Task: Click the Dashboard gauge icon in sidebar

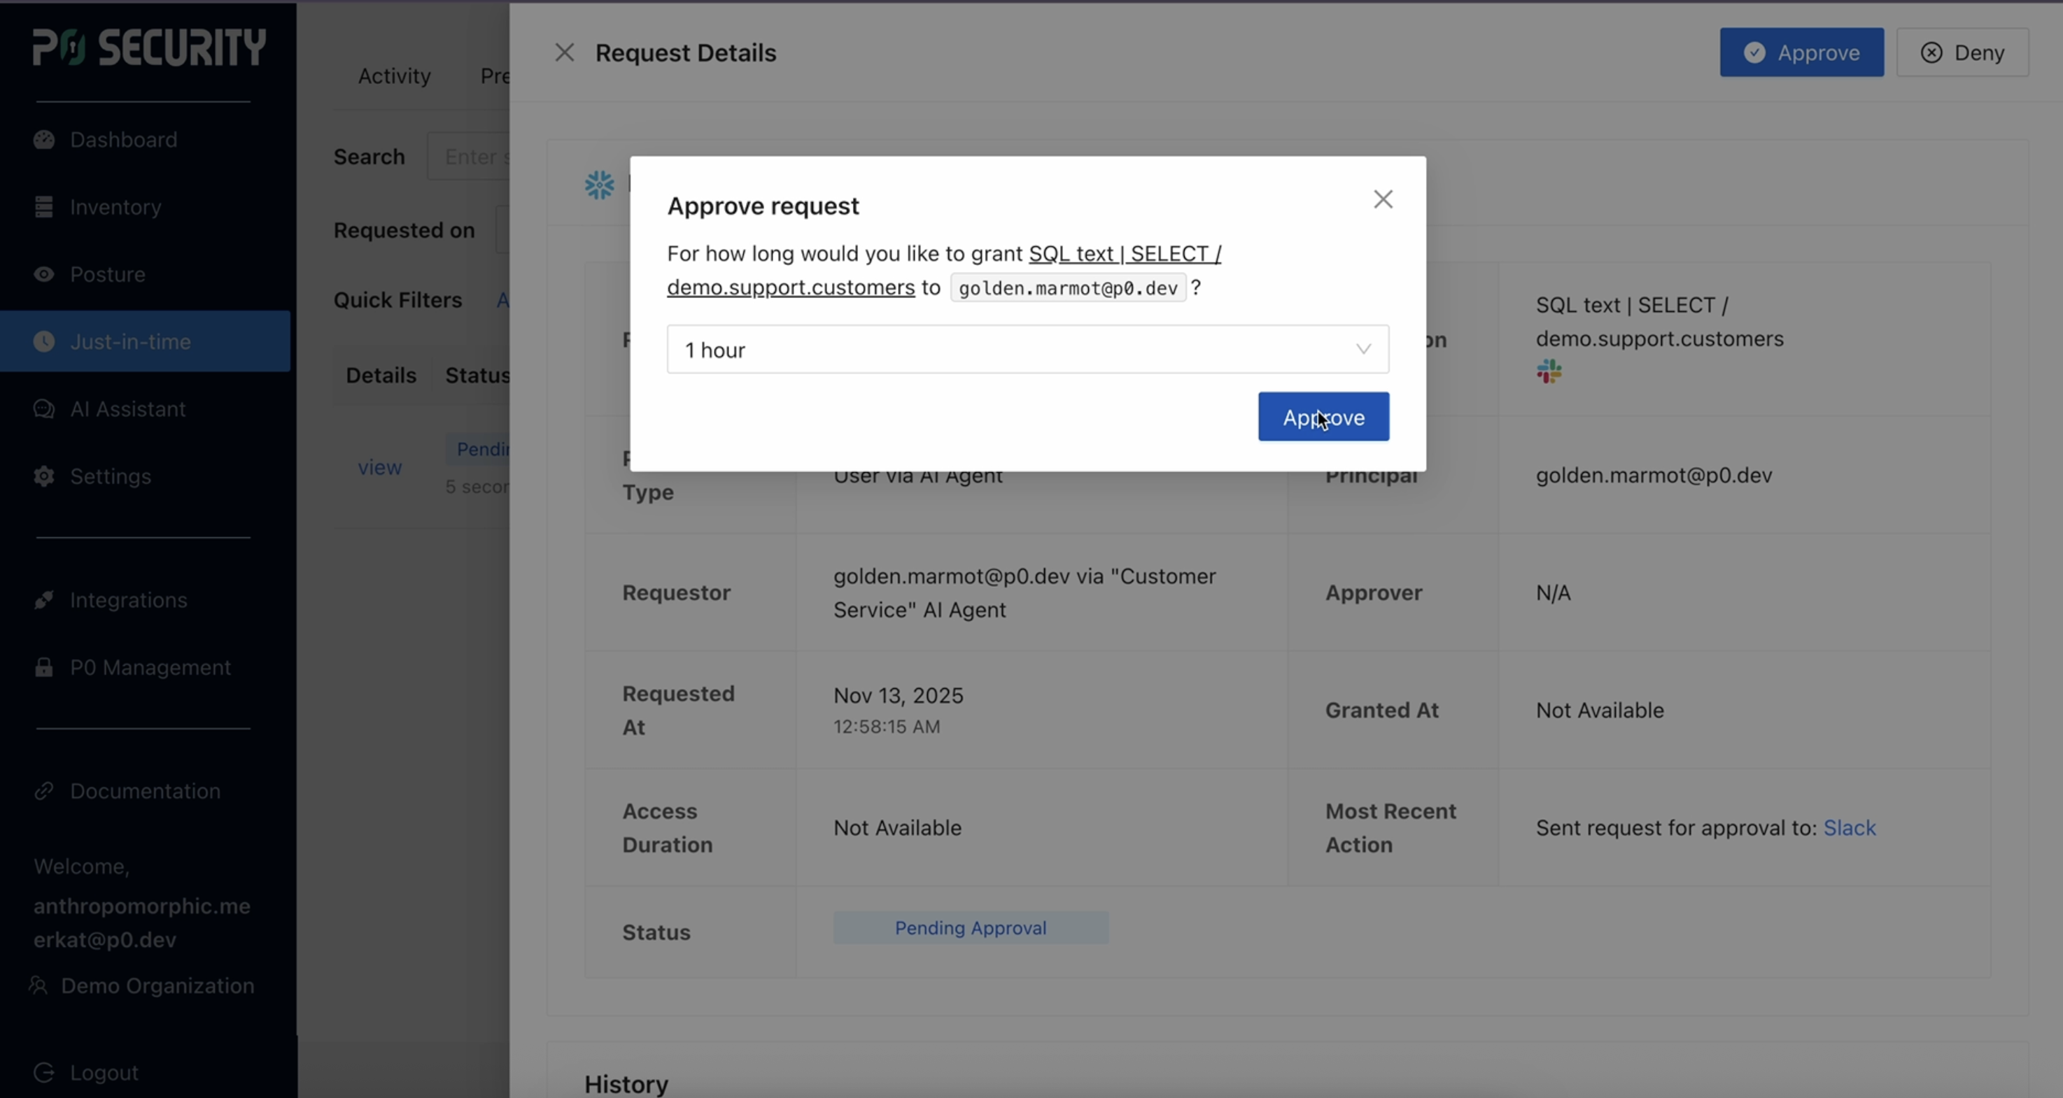Action: [44, 140]
